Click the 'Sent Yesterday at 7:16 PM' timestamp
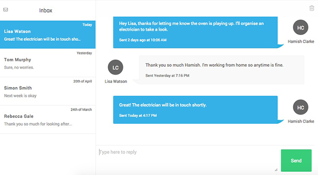Image resolution: width=318 pixels, height=175 pixels. coord(167,76)
